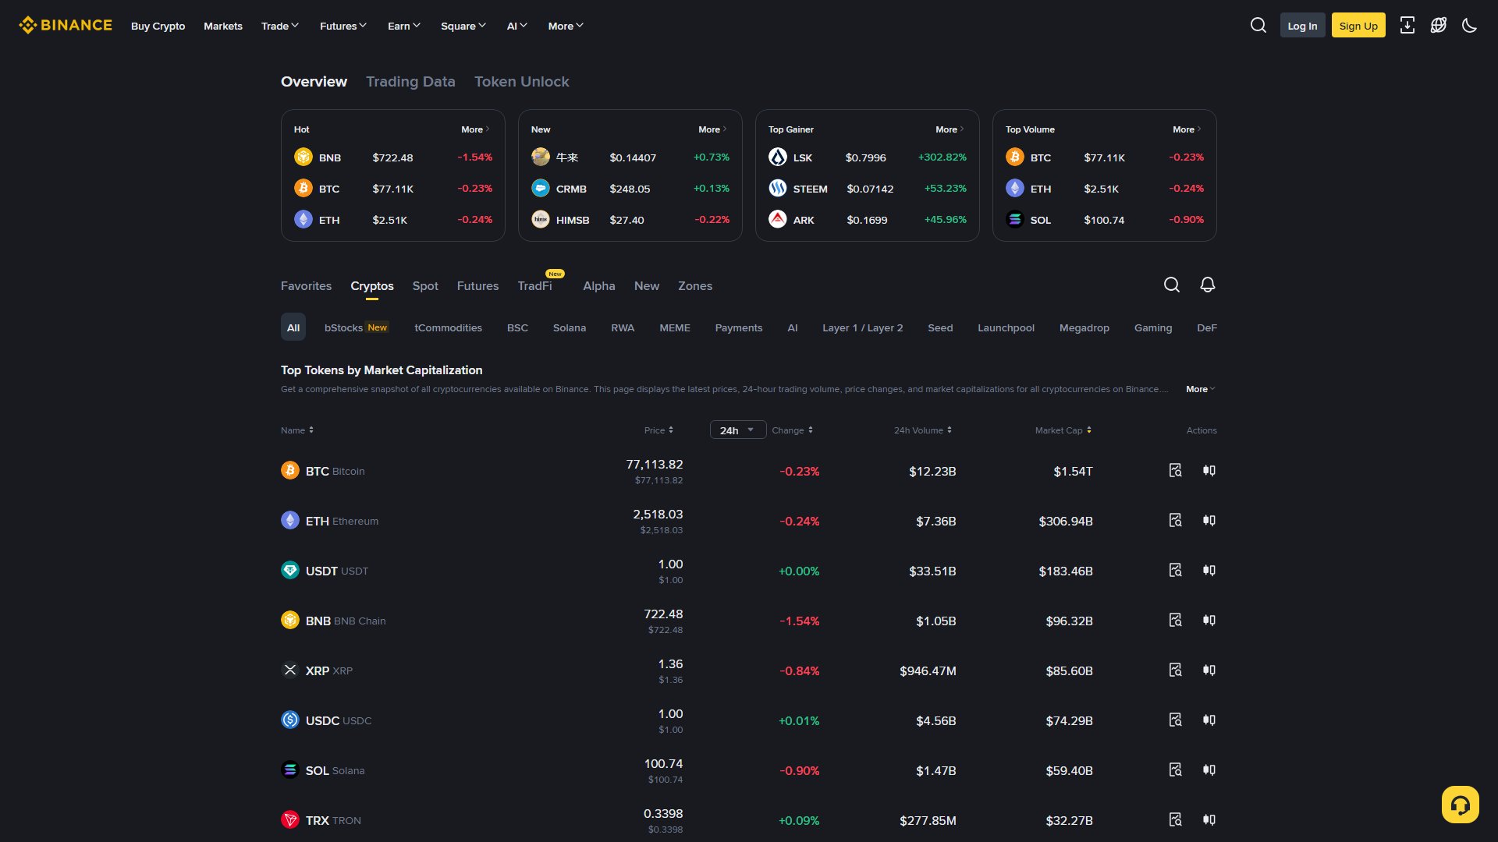This screenshot has width=1498, height=842.
Task: Select the MEME category filter
Action: (675, 327)
